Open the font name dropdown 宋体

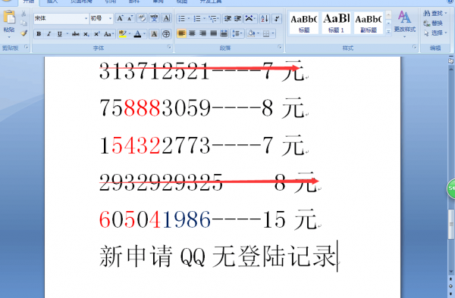pos(61,18)
